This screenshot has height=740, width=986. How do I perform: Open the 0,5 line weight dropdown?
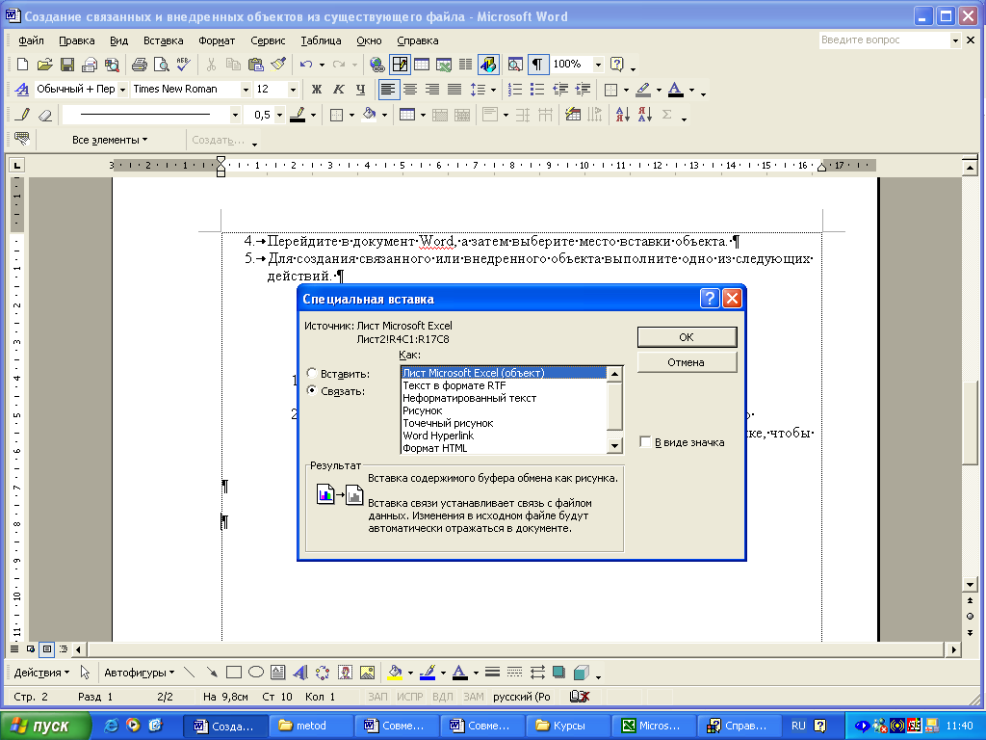coord(279,116)
